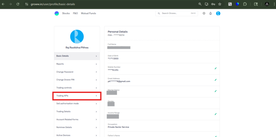Reload the page in browser
This screenshot has width=276, height=137.
[x=18, y=4]
